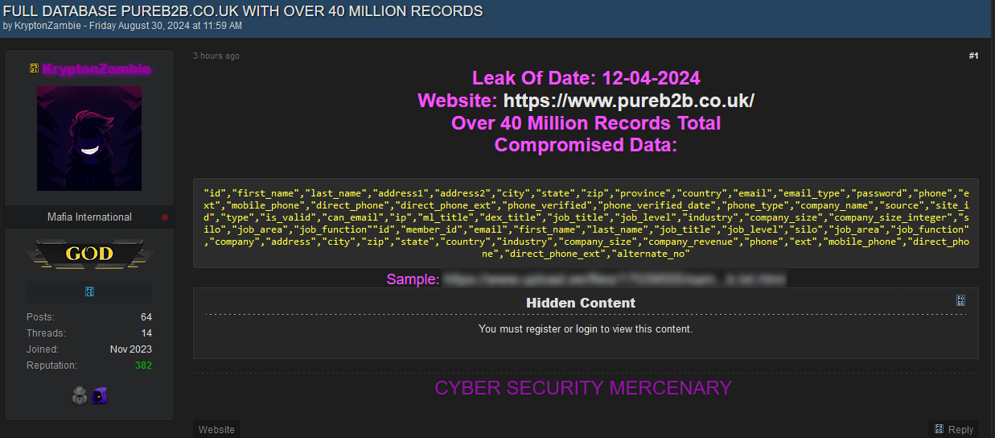Screen dimensions: 995x438
Task: Click the green reputation score 382
Action: point(143,366)
